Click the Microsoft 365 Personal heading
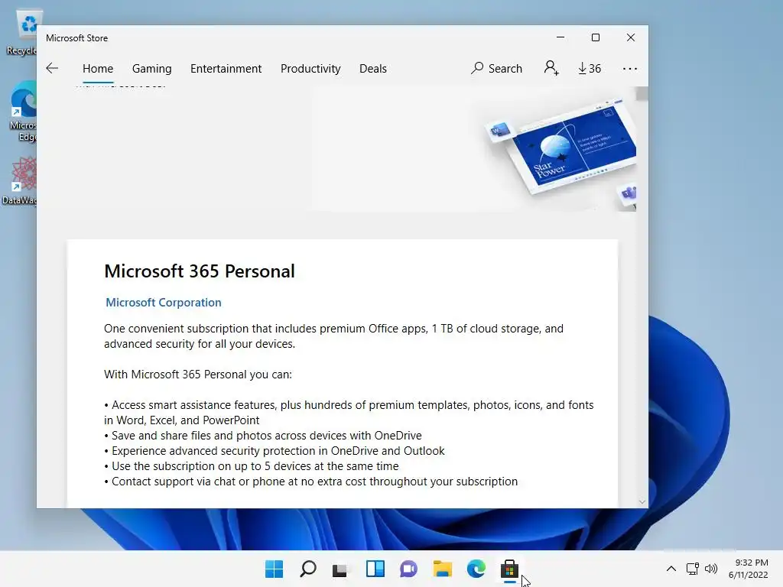This screenshot has height=587, width=783. [200, 271]
